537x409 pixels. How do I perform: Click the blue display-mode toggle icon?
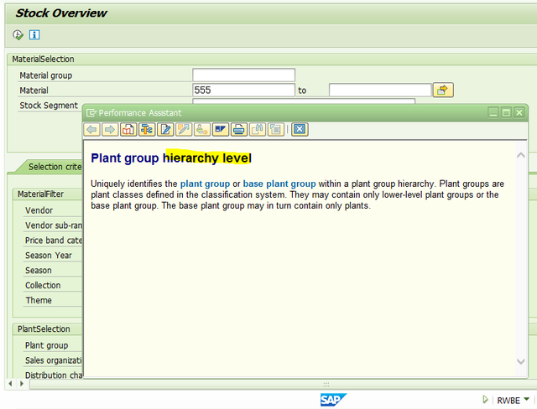[x=221, y=130]
